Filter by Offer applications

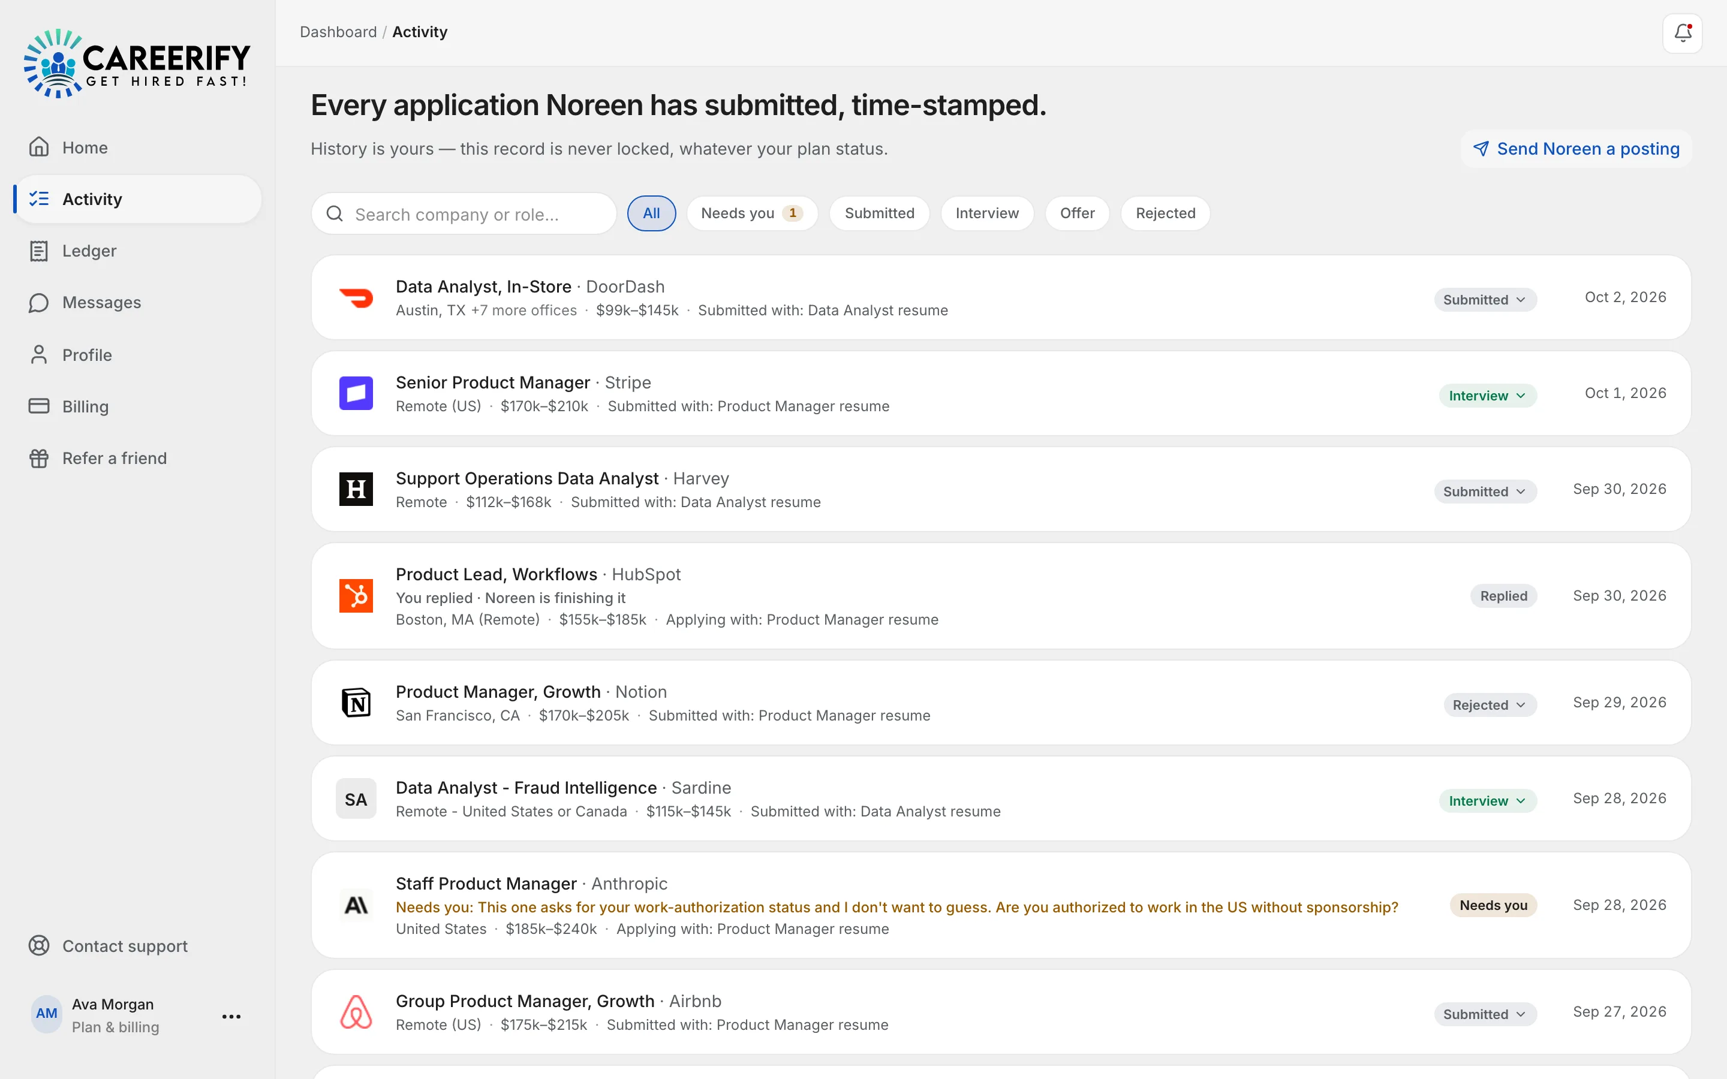point(1077,213)
